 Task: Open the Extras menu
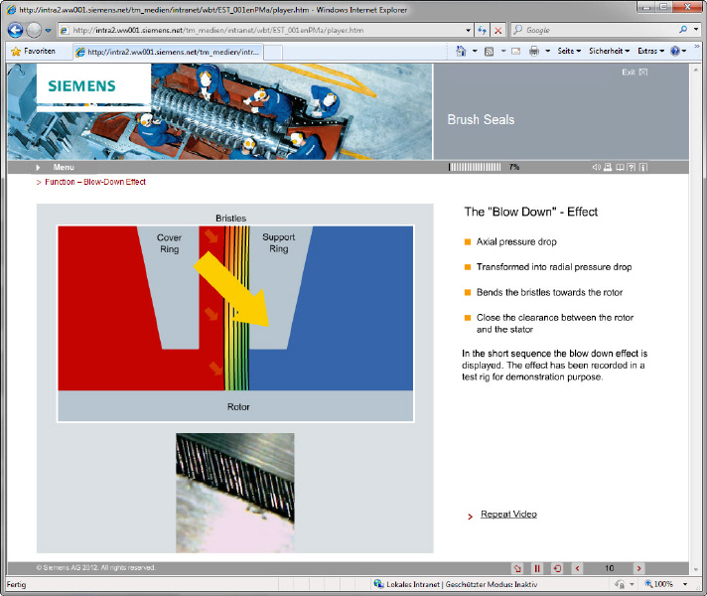(651, 51)
